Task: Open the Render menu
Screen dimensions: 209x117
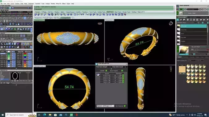Action: tap(53, 4)
